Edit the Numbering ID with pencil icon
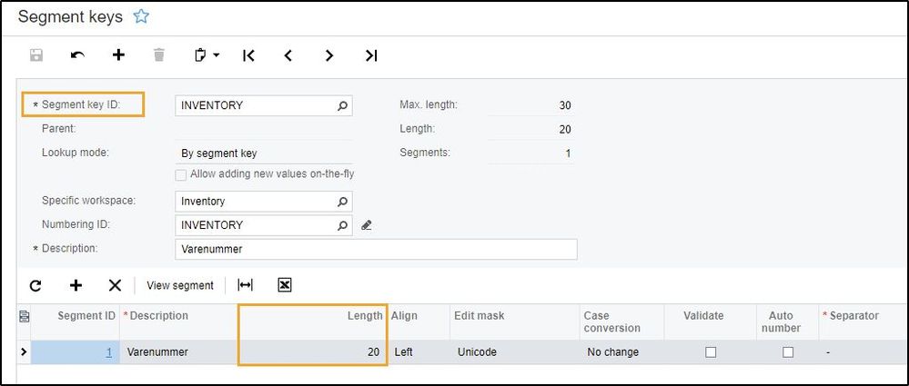The image size is (909, 386). coord(367,225)
